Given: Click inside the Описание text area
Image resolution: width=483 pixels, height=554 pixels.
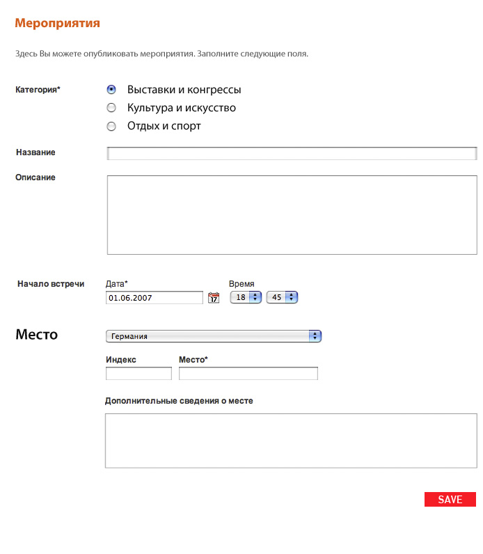Looking at the screenshot, I should 292,215.
